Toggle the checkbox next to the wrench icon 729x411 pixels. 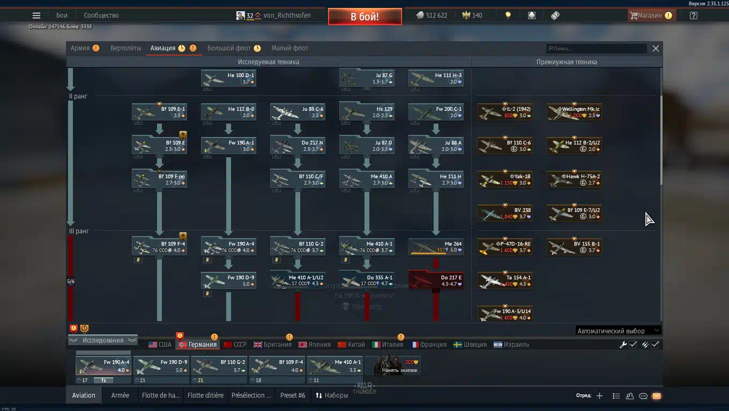coord(633,345)
